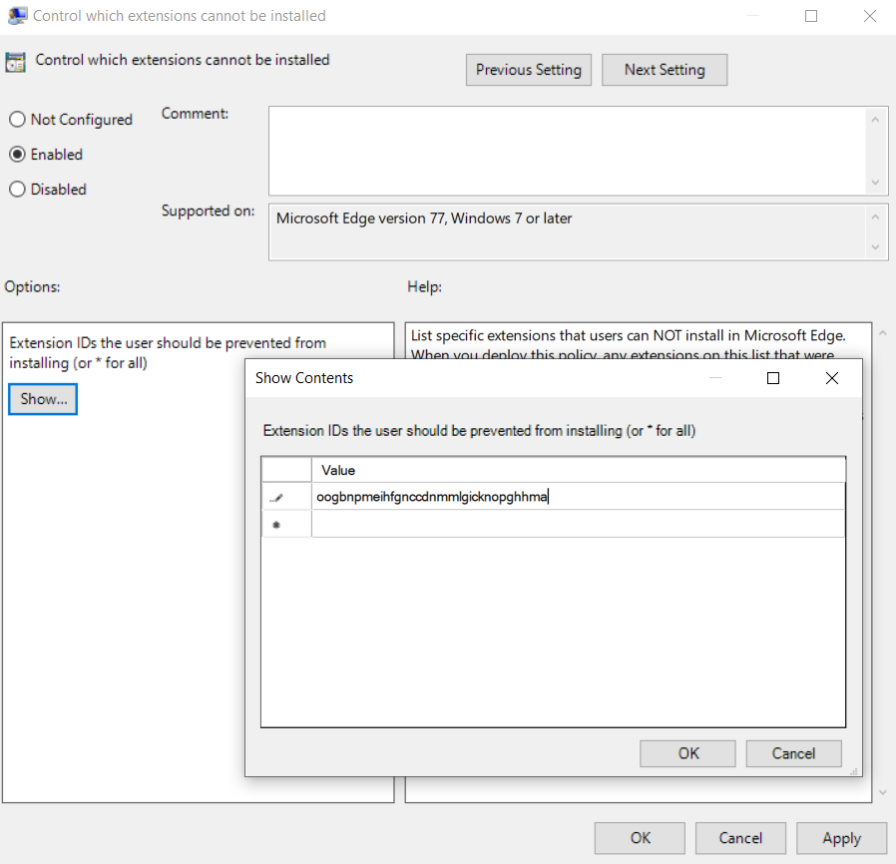The width and height of the screenshot is (896, 864).
Task: Click the resize grip of Show Contents dialog
Action: (x=855, y=772)
